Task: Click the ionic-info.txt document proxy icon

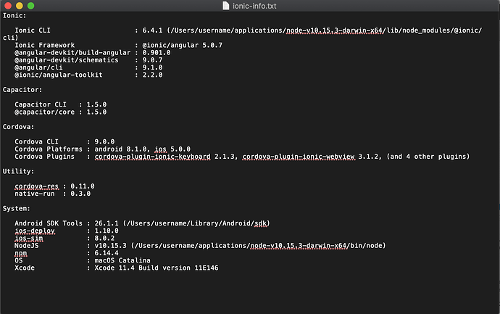Action: tap(220, 6)
